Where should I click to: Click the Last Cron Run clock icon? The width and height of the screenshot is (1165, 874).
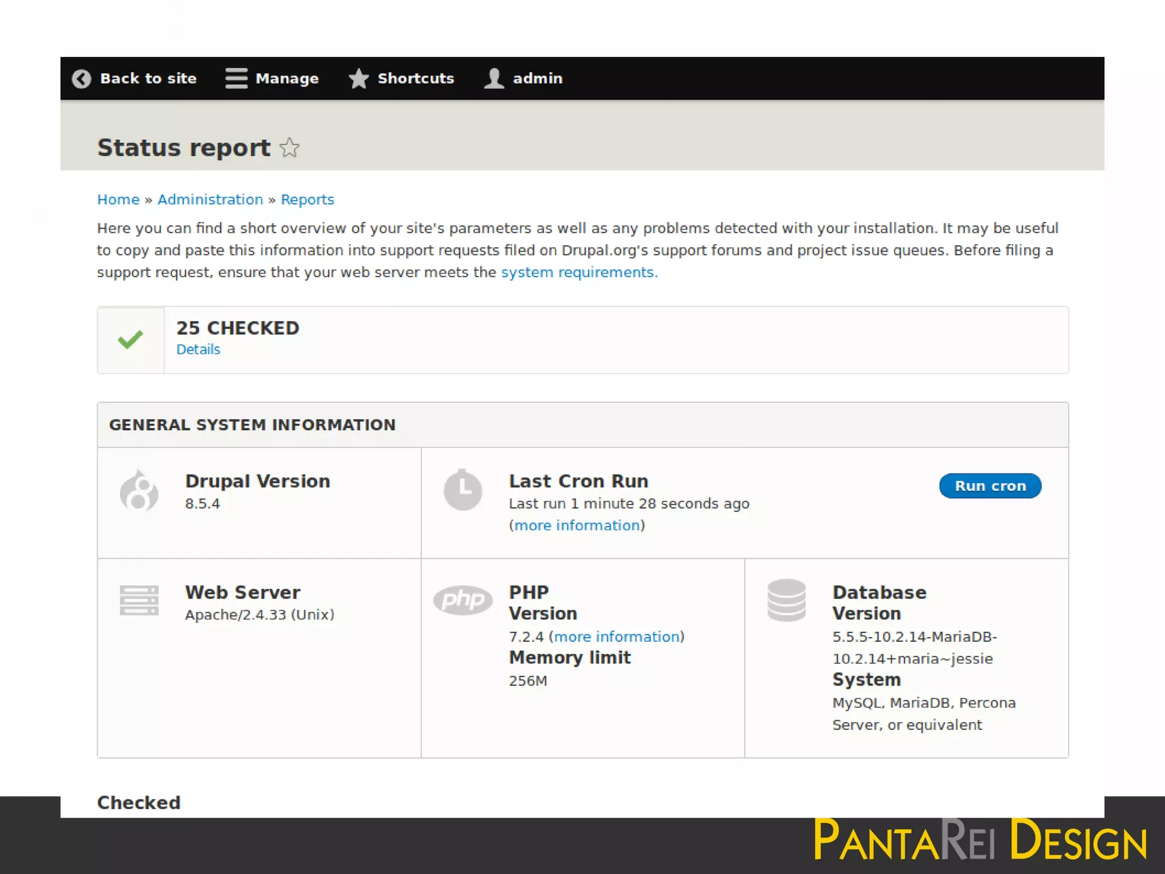point(462,490)
